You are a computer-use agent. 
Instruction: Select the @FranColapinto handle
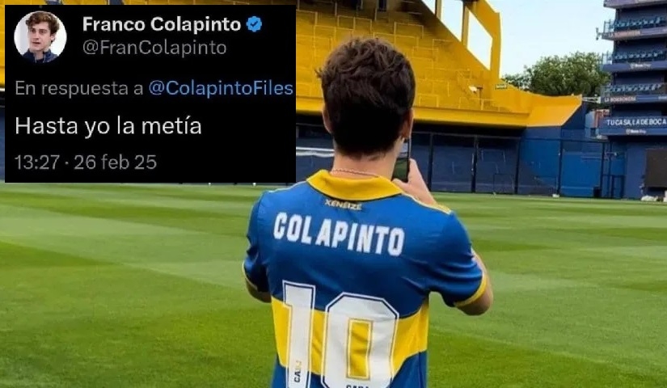pos(154,48)
